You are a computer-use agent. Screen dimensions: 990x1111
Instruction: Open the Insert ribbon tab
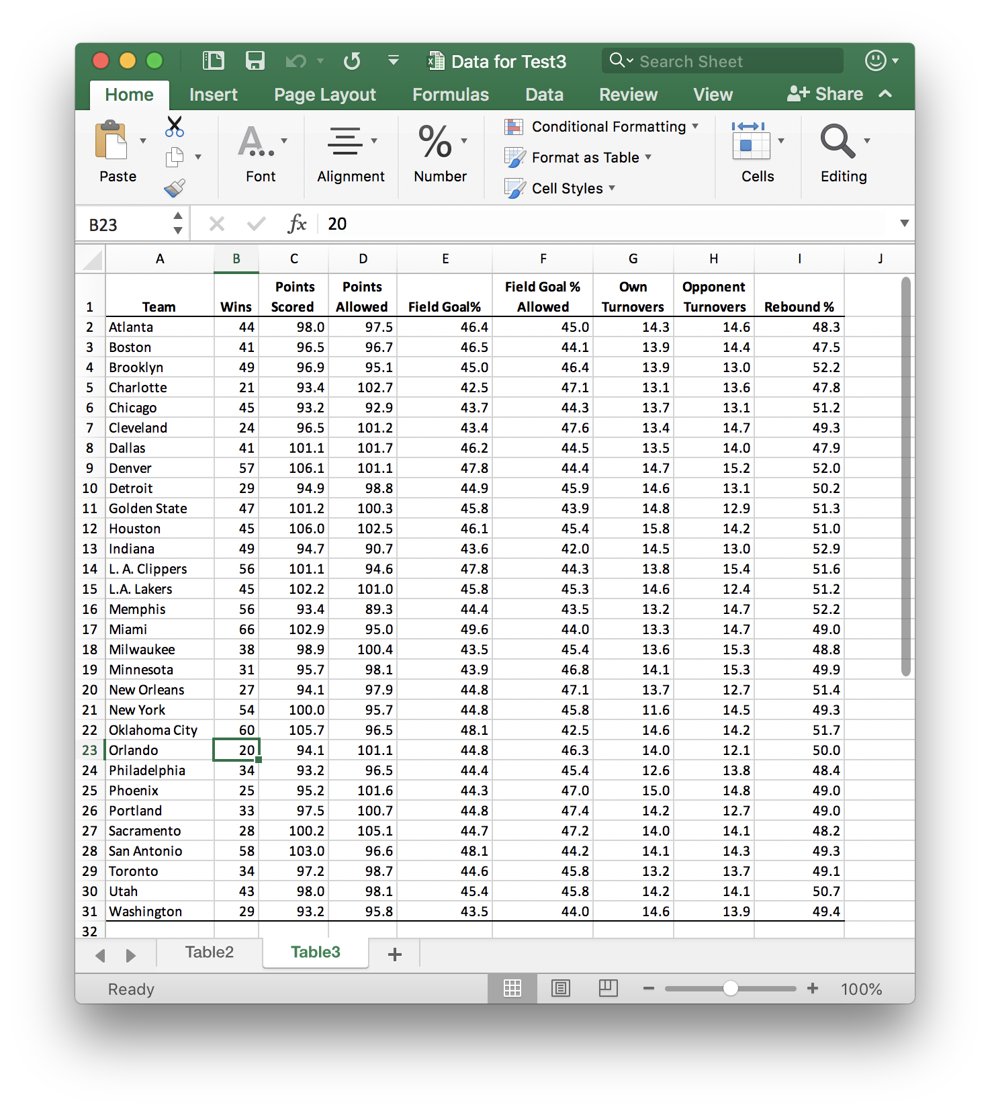click(214, 95)
